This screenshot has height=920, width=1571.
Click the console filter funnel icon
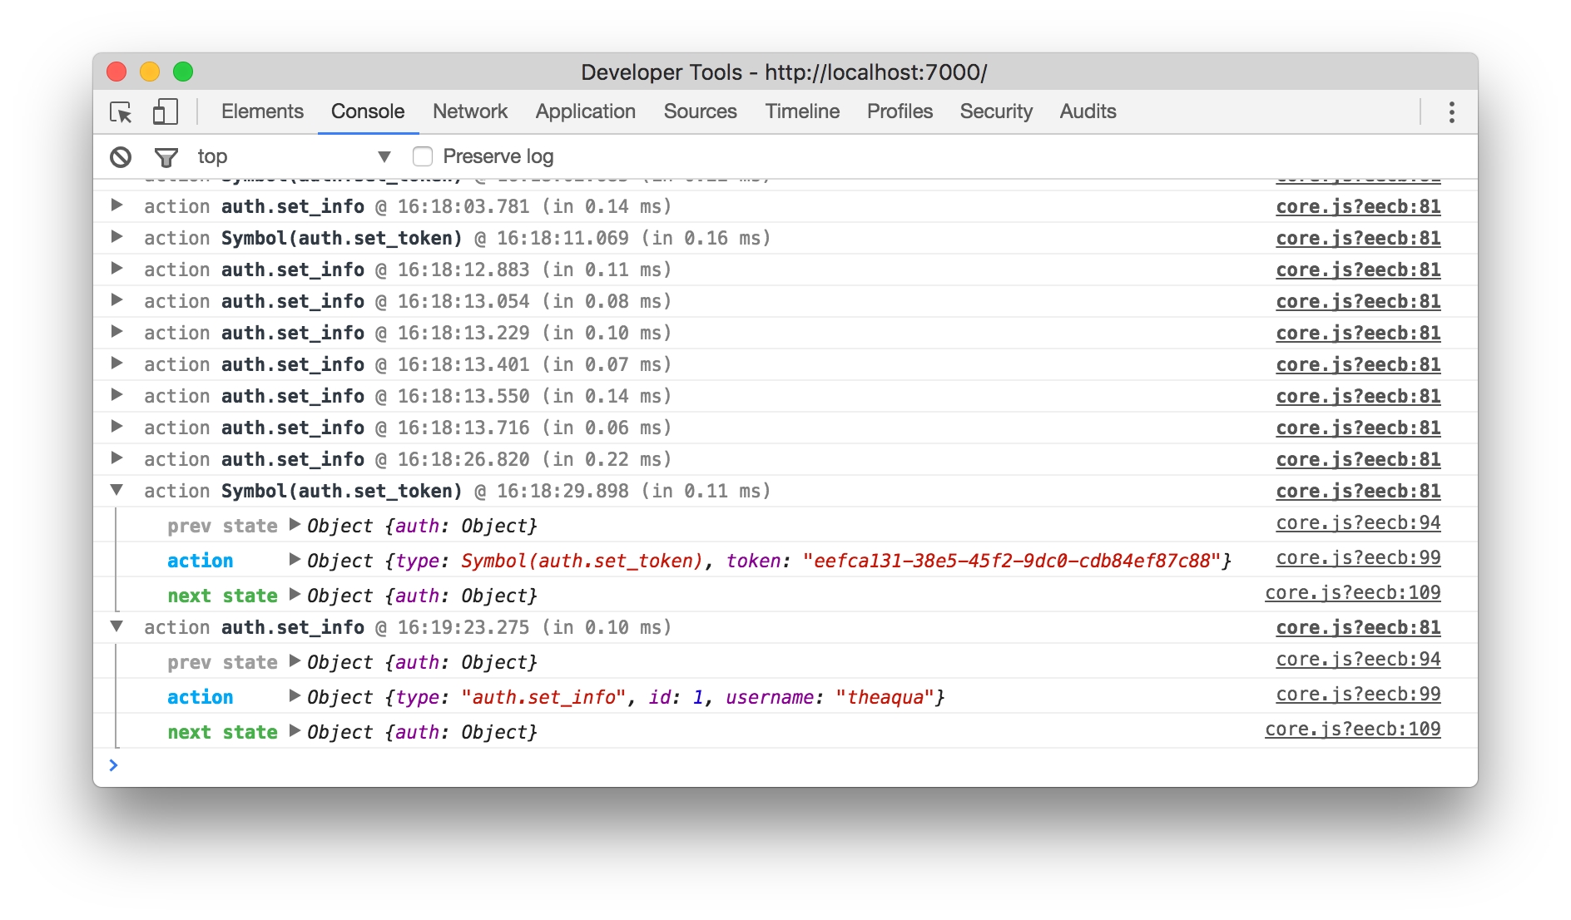coord(166,156)
